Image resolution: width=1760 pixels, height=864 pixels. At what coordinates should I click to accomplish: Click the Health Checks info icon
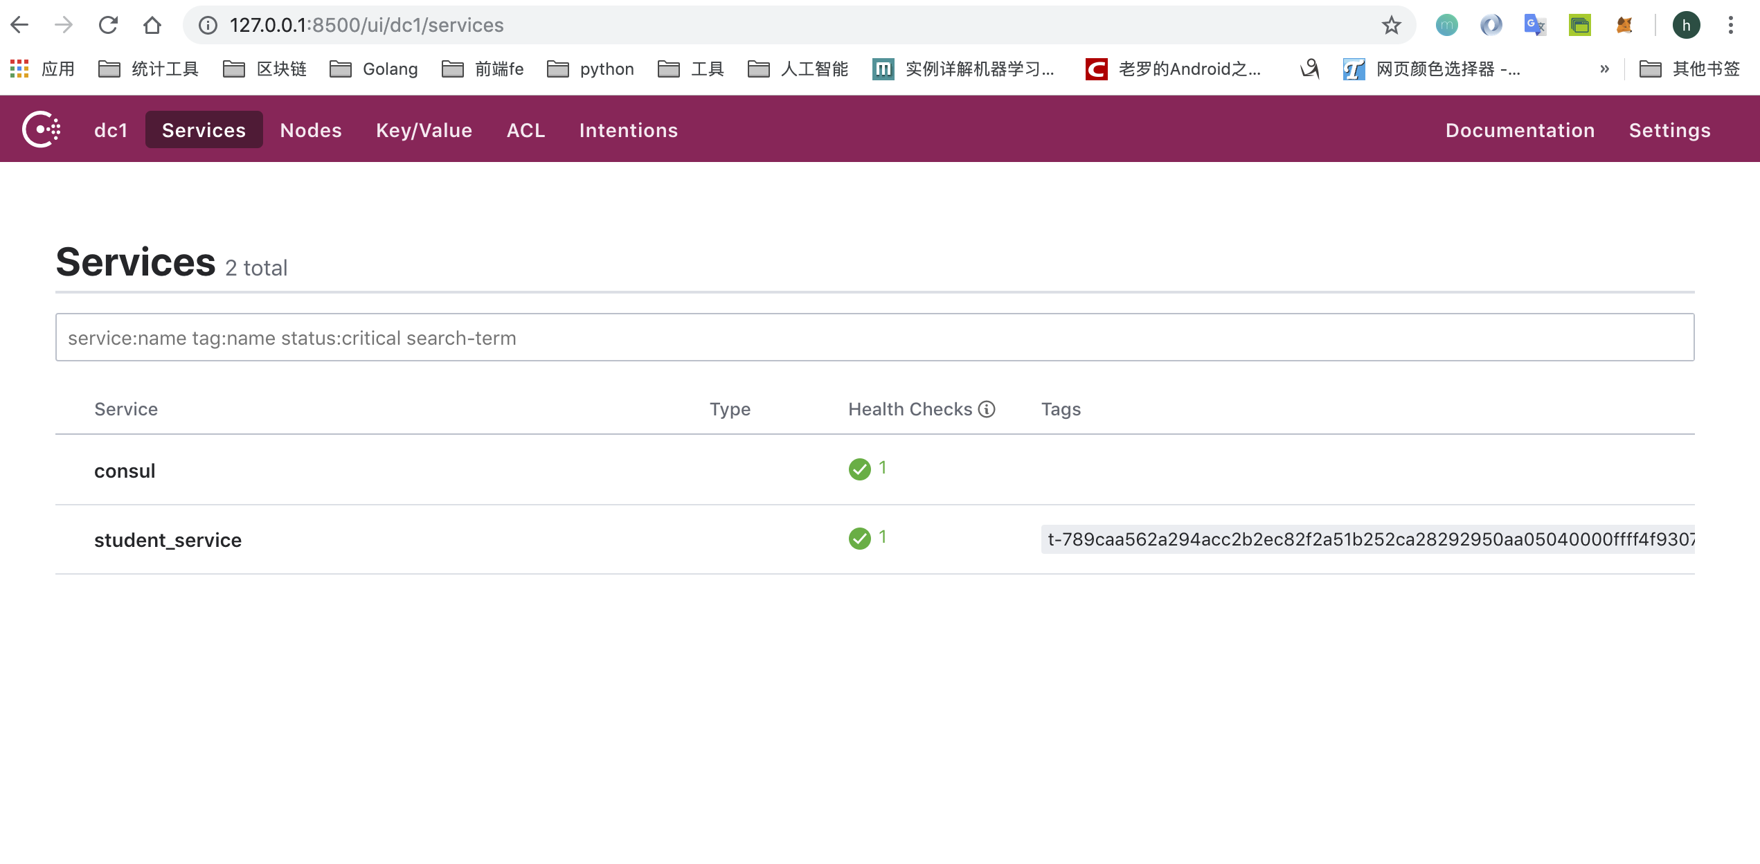987,409
